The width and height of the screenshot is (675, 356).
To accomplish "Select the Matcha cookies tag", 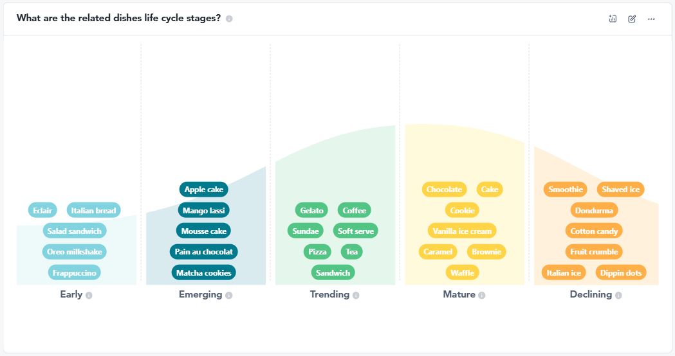I will (203, 273).
